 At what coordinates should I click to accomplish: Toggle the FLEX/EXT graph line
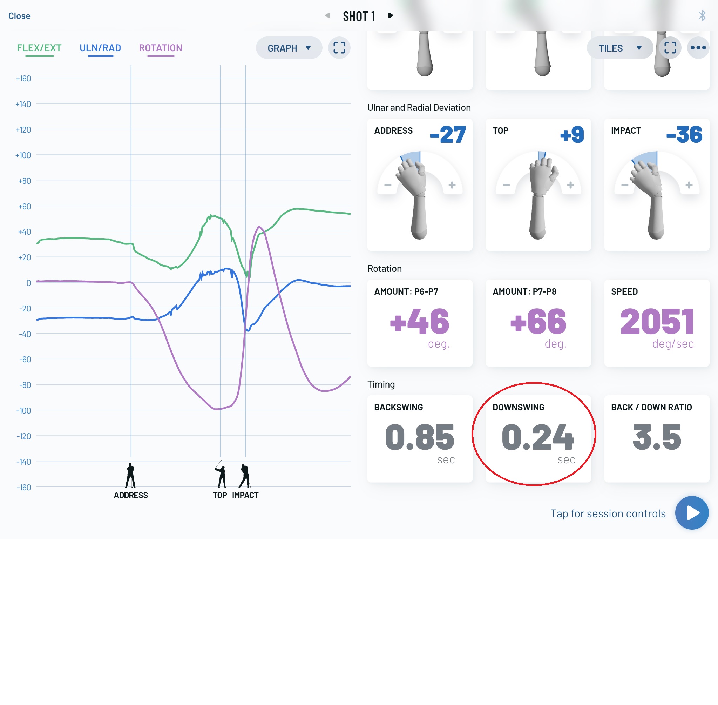(39, 48)
